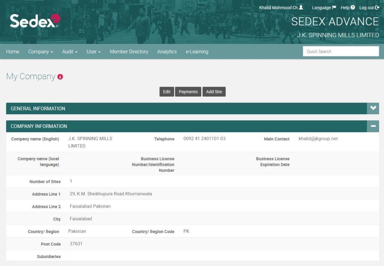Click the My Company page heading
Image resolution: width=384 pixels, height=266 pixels.
pos(31,76)
